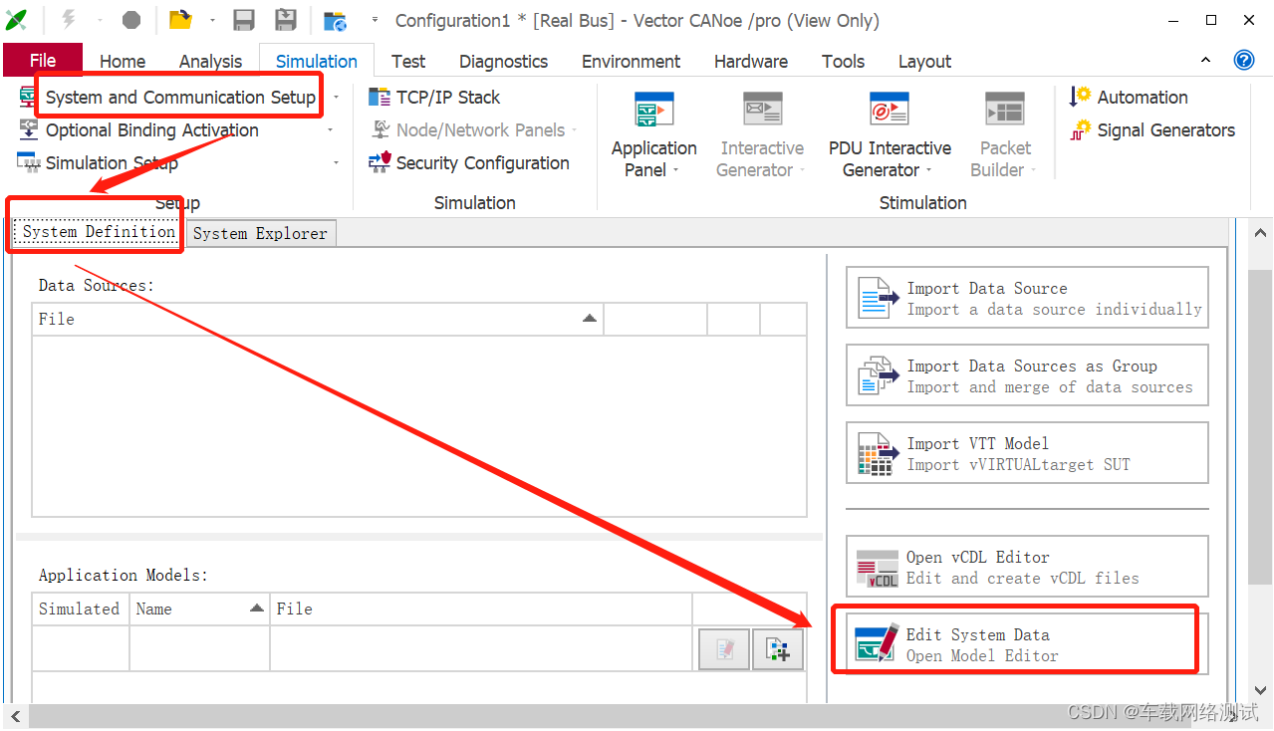1274x731 pixels.
Task: Click the Simulated column header
Action: tap(81, 609)
